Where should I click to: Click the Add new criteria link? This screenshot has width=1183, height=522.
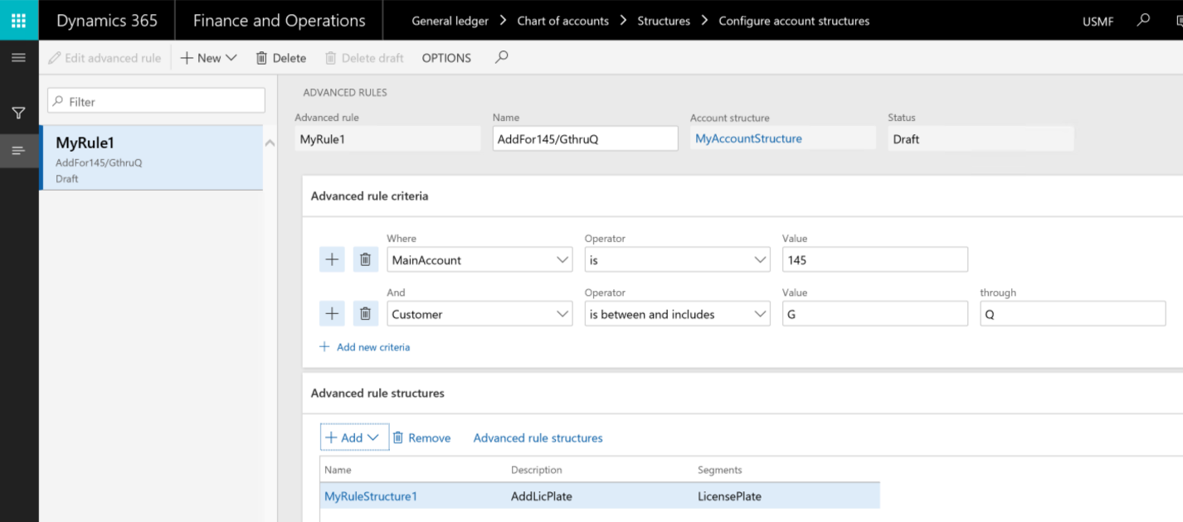[x=372, y=347]
